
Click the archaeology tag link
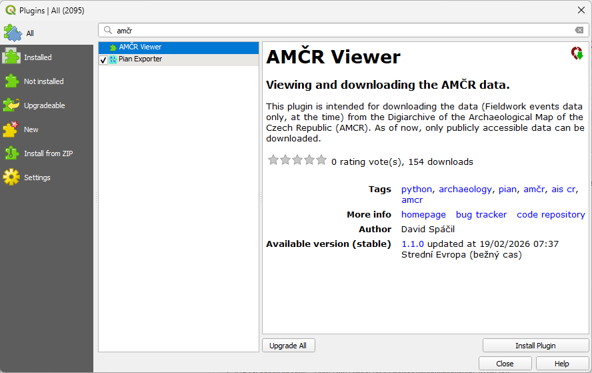click(465, 189)
